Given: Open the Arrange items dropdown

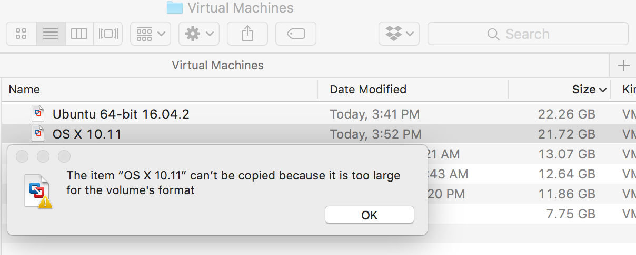Looking at the screenshot, I should [x=151, y=34].
